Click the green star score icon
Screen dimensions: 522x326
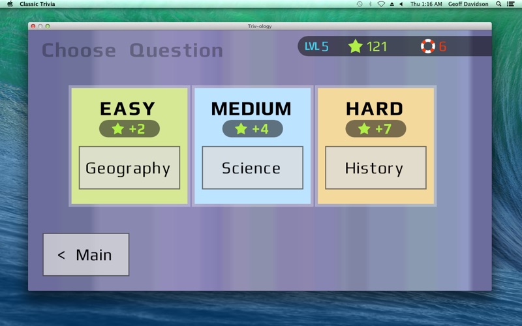(355, 46)
